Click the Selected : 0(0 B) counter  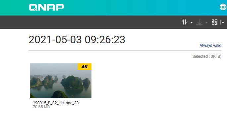click(207, 56)
